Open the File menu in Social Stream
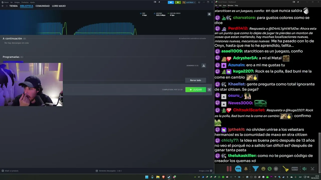The image size is (321, 180). click(x=216, y=5)
